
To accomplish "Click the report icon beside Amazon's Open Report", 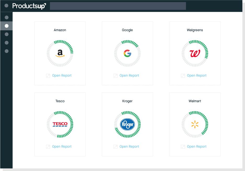I will point(48,75).
